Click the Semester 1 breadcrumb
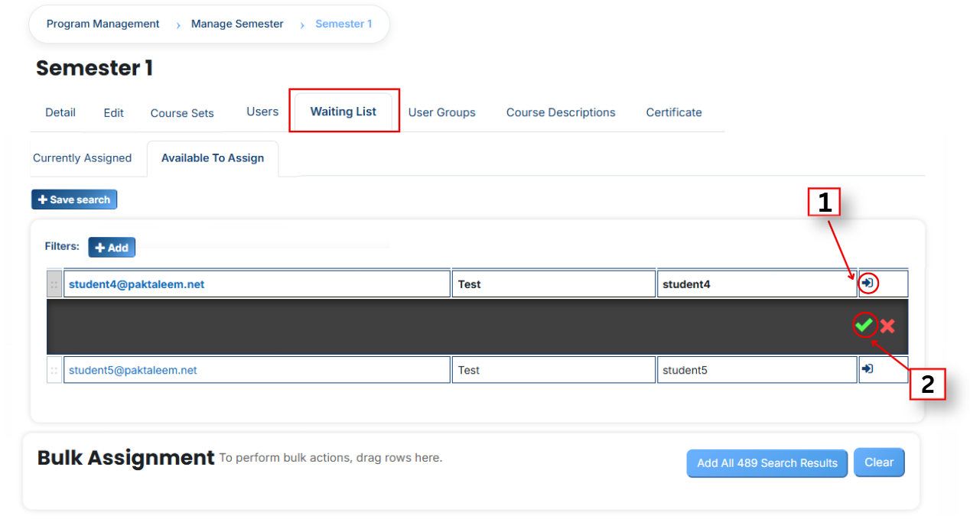This screenshot has height=519, width=970. click(344, 24)
